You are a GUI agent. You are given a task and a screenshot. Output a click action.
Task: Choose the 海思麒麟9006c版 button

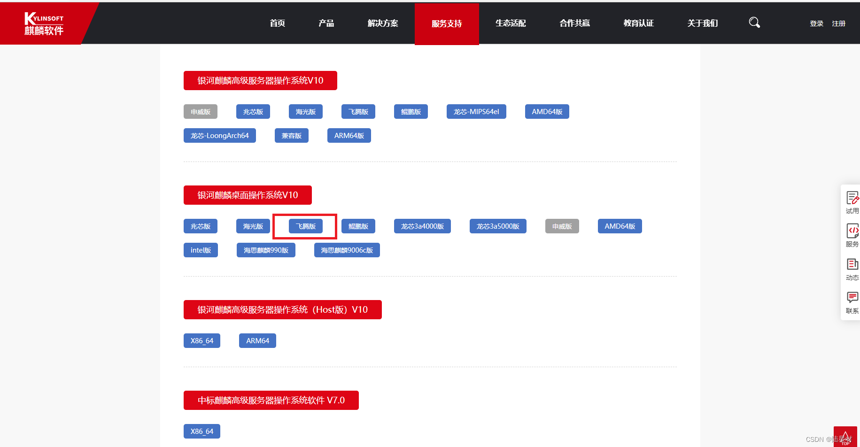click(347, 250)
